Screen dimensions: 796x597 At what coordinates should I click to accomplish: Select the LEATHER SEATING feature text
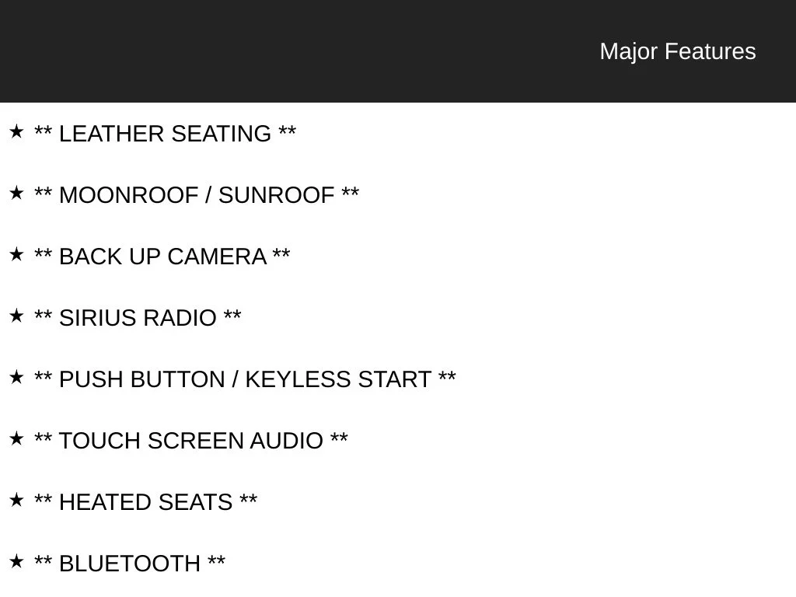pos(165,134)
